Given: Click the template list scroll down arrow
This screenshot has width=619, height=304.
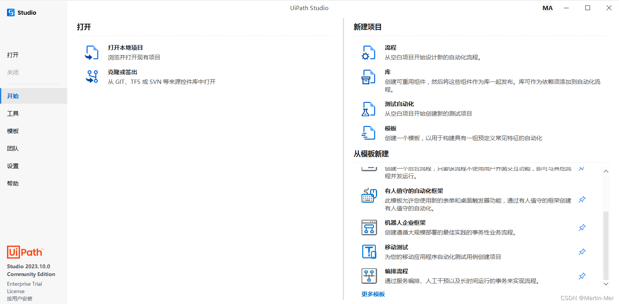Looking at the screenshot, I should [x=606, y=284].
